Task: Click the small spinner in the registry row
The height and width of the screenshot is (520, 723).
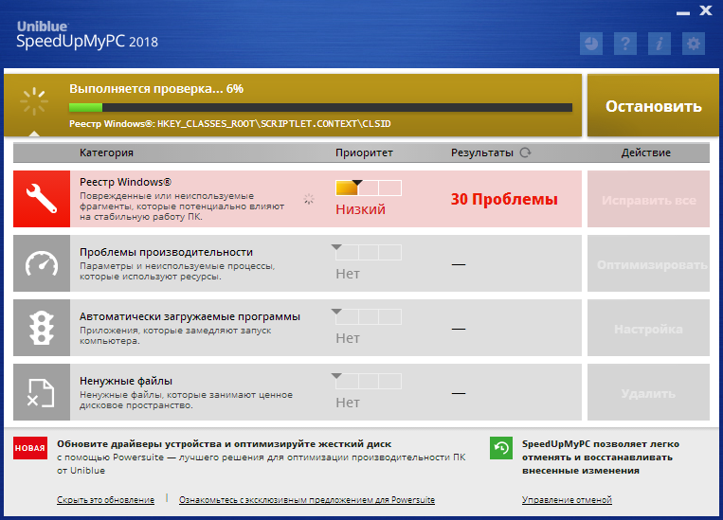Action: [309, 199]
